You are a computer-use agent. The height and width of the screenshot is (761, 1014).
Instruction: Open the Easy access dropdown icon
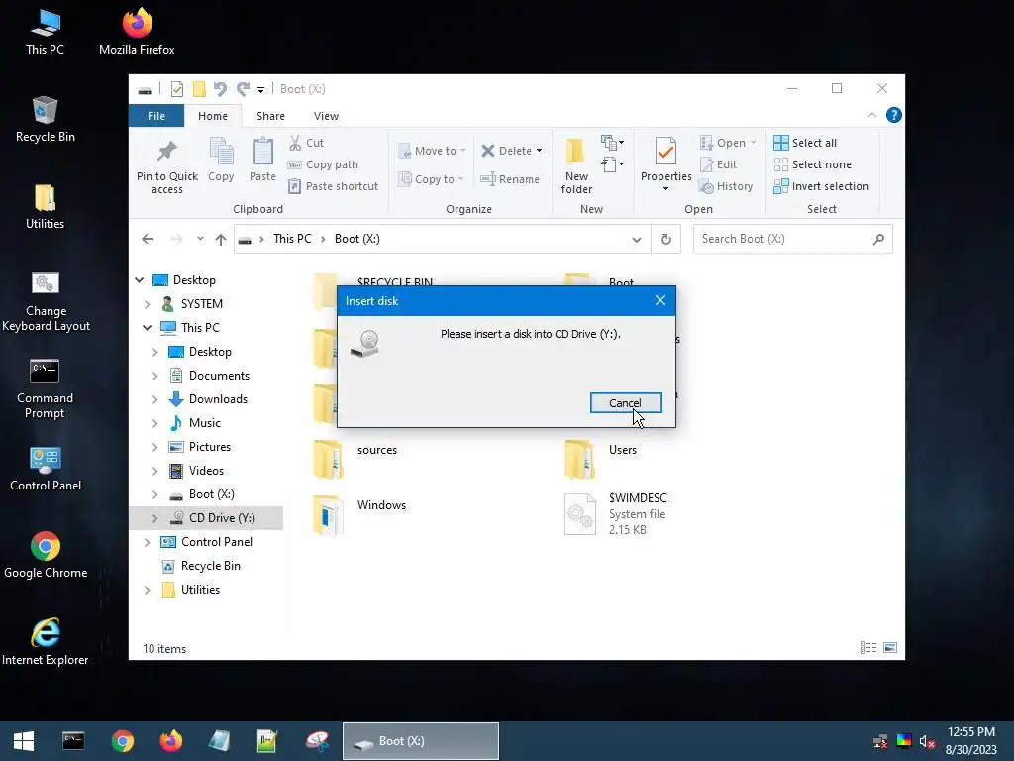[x=612, y=164]
